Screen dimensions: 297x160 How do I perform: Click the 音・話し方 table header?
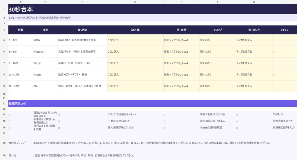tap(254, 30)
